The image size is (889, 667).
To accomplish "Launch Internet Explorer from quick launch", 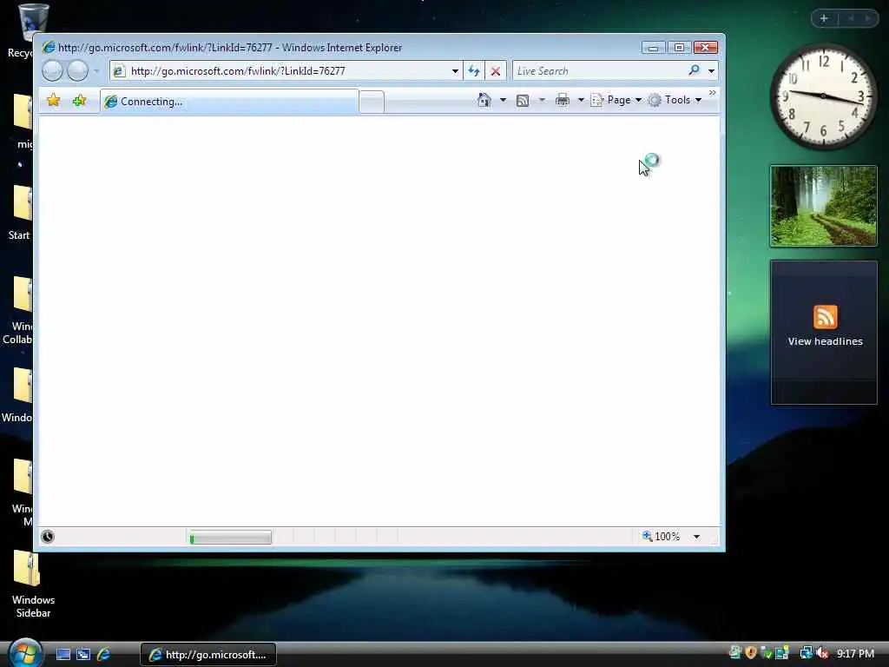I will pos(103,655).
